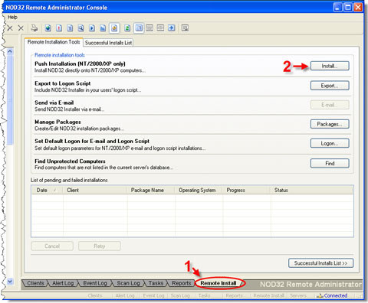Click the Operating System column header
The height and width of the screenshot is (303, 368).
[x=199, y=190]
